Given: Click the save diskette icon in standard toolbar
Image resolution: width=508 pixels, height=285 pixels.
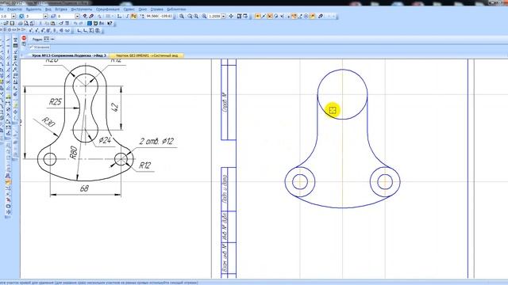Looking at the screenshot, I should click(12, 23).
